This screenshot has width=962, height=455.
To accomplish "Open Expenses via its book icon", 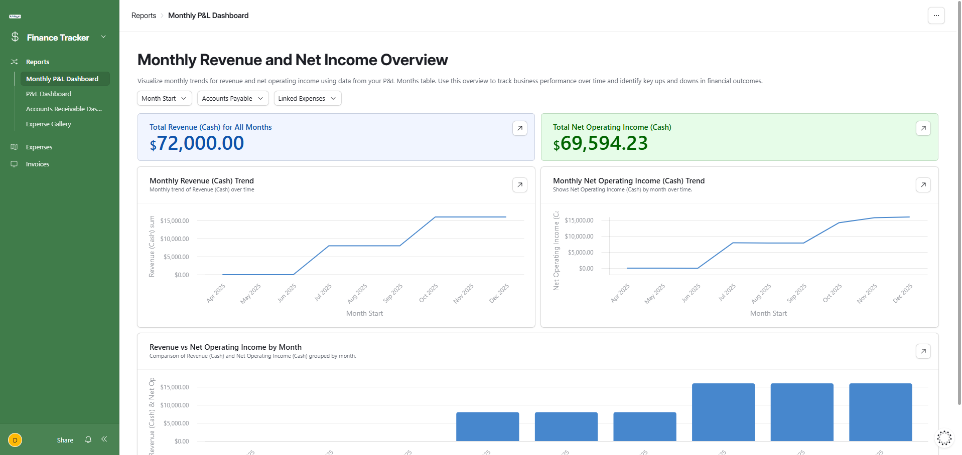I will (15, 147).
